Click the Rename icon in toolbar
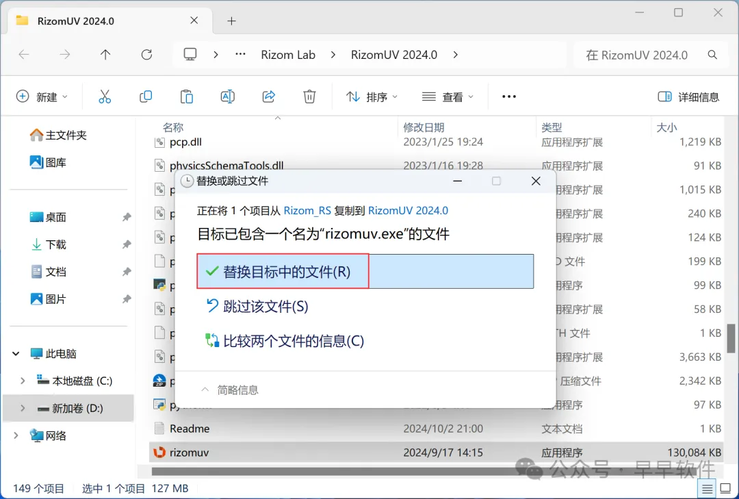Viewport: 739px width, 499px height. pyautogui.click(x=228, y=97)
